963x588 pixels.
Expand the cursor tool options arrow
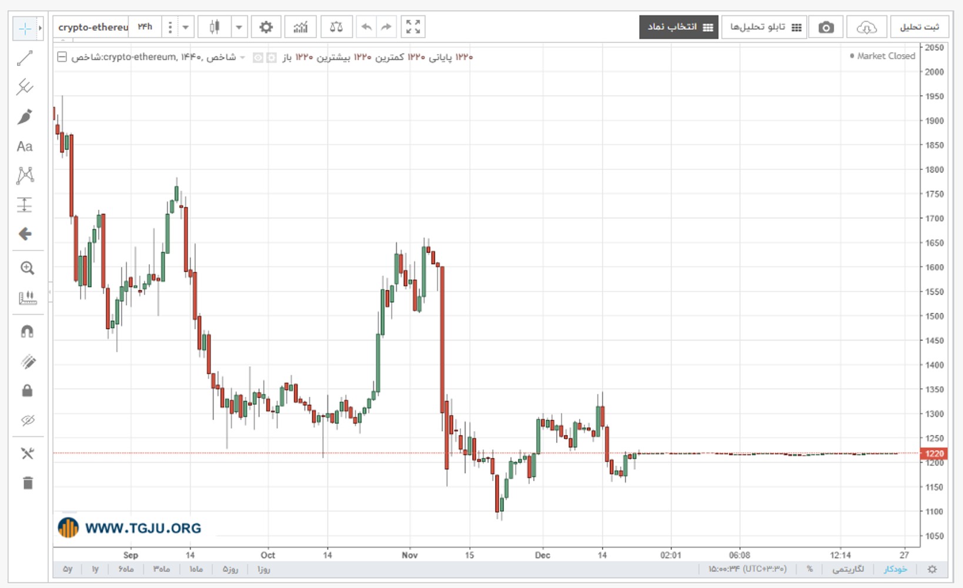(40, 28)
